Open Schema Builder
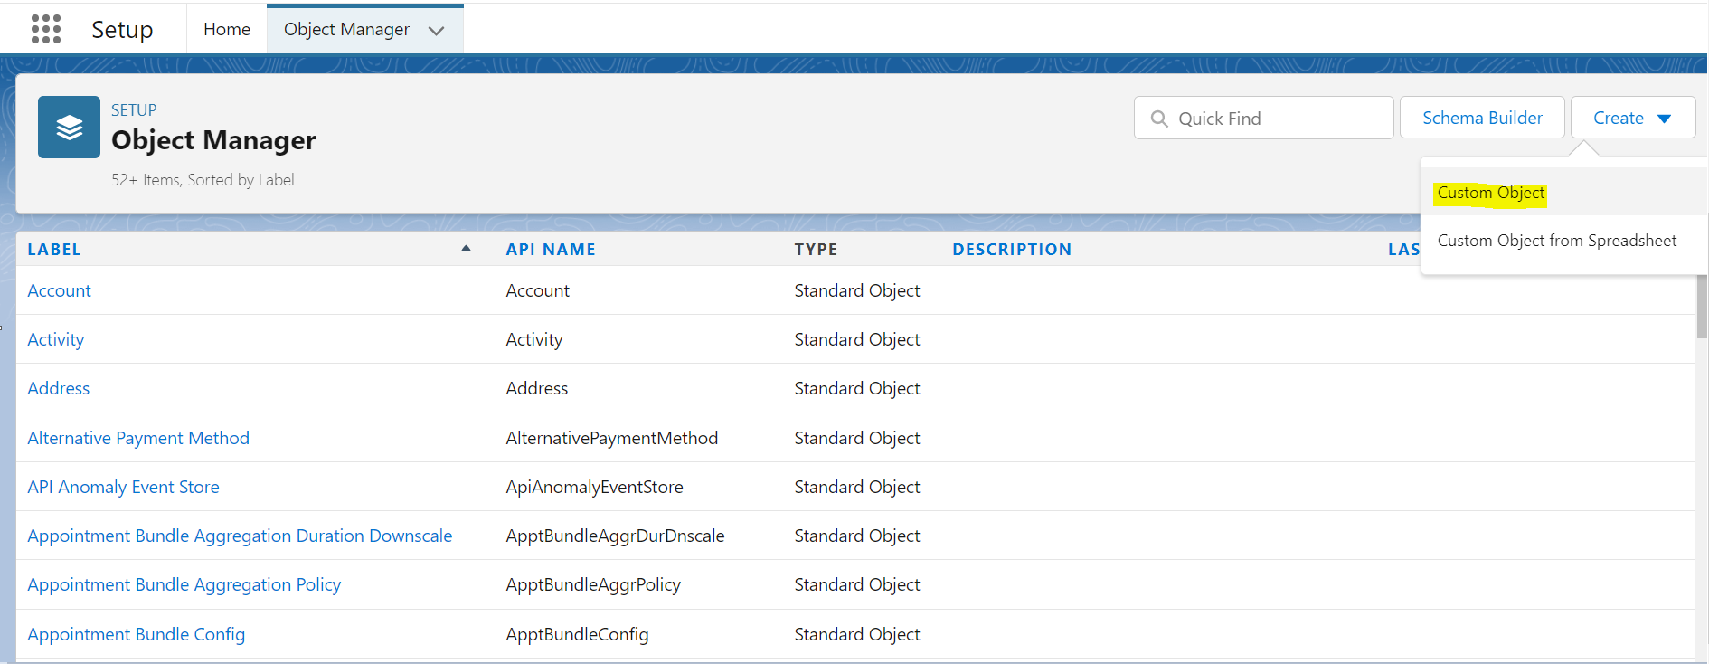Image resolution: width=1709 pixels, height=664 pixels. [1481, 119]
